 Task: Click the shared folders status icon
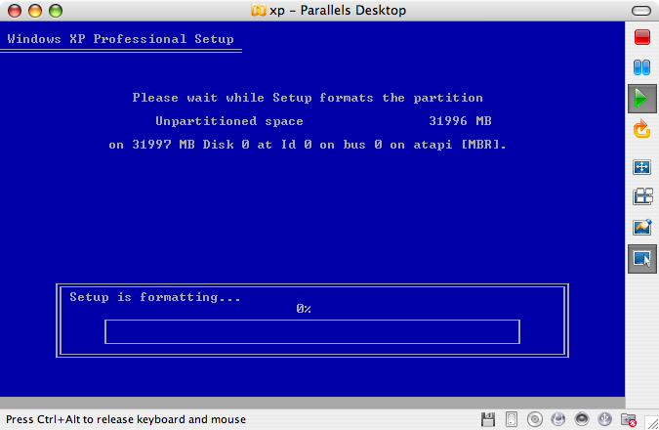629,420
